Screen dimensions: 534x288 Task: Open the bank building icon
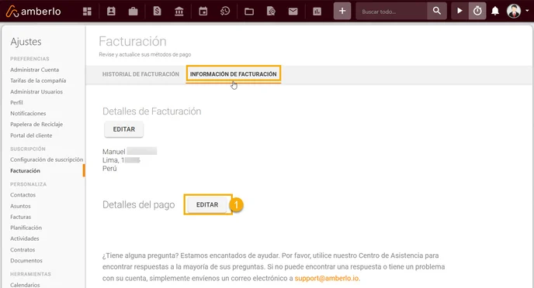[179, 12]
